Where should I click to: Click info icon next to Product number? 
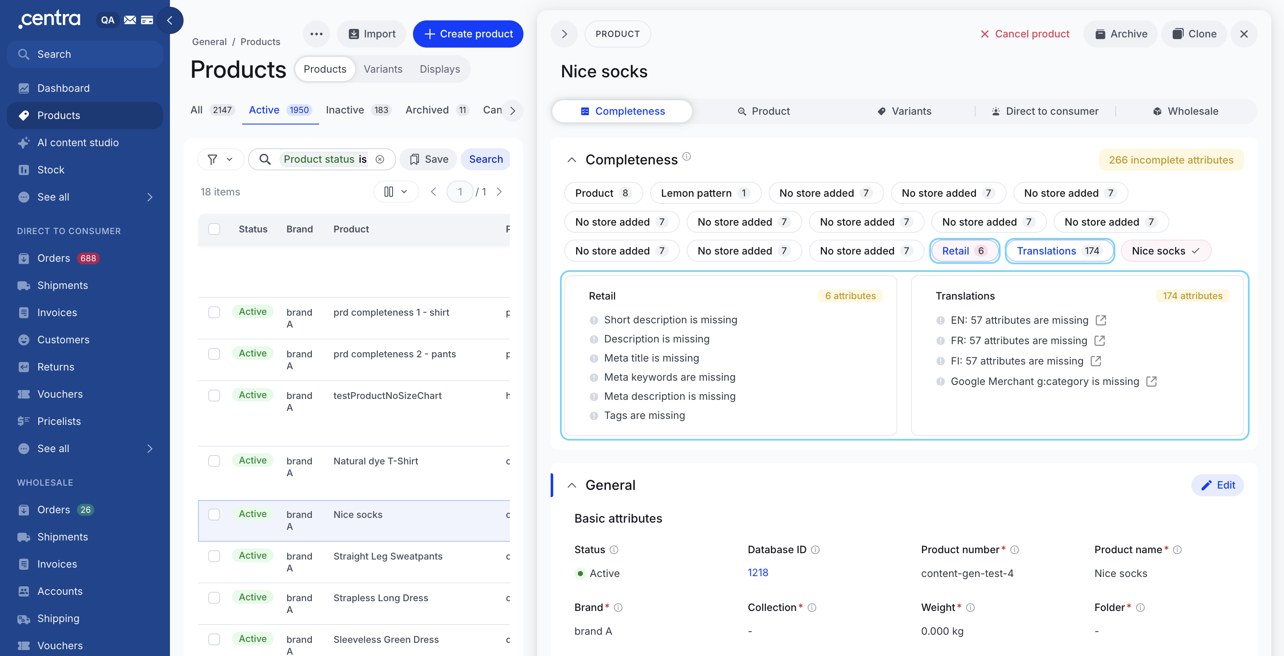pos(1014,550)
